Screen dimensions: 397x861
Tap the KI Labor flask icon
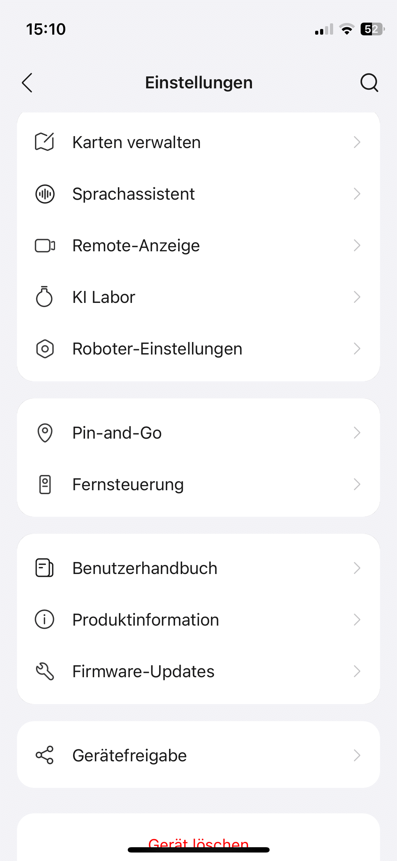tap(44, 297)
